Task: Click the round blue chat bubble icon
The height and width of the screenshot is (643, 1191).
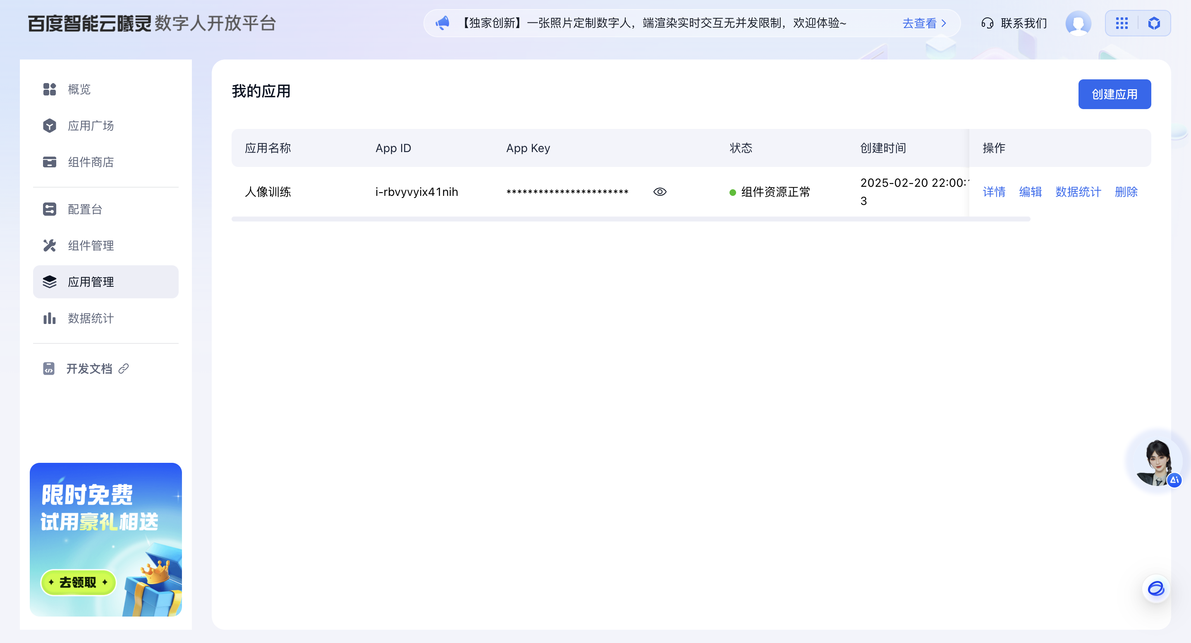Action: (1156, 588)
